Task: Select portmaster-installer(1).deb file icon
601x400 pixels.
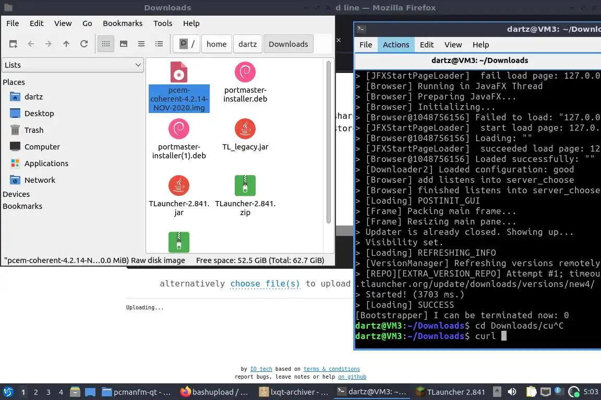Action: coord(178,129)
